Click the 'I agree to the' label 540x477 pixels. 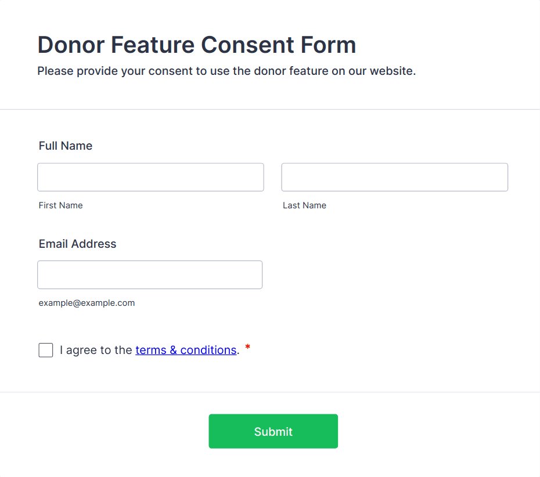coord(96,350)
